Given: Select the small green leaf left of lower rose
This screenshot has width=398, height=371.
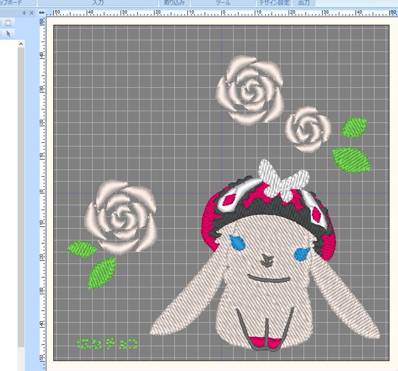Looking at the screenshot, I should pos(83,249).
